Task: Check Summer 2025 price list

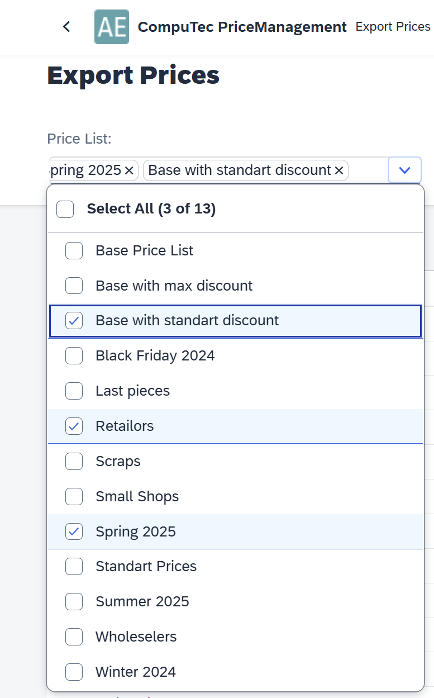Action: [x=74, y=602]
